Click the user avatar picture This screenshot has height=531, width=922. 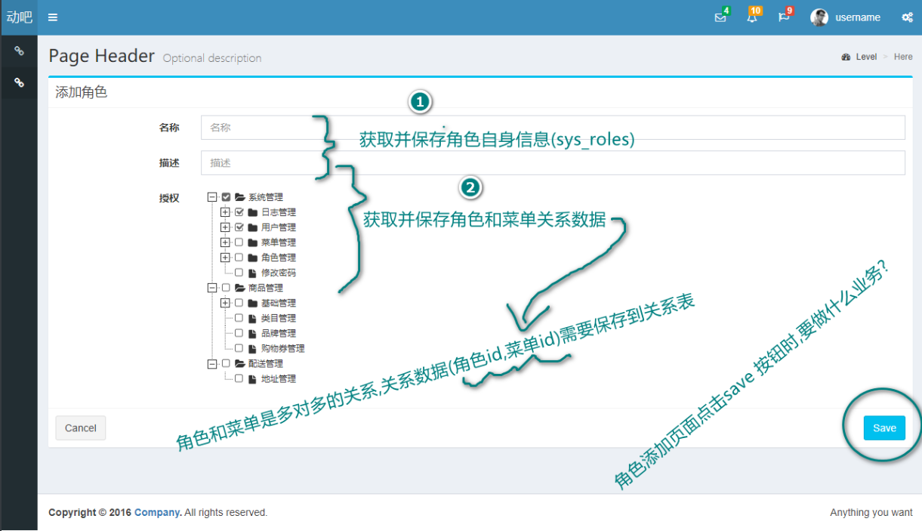click(819, 17)
